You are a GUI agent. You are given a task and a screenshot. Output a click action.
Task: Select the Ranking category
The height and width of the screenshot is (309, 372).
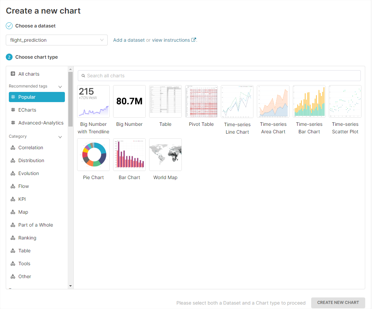click(x=28, y=238)
